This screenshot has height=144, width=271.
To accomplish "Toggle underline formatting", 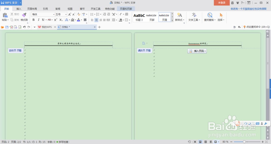I will [x=43, y=20].
